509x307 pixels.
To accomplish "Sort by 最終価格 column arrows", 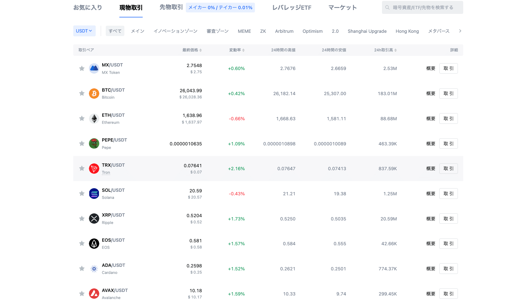I will click(200, 50).
